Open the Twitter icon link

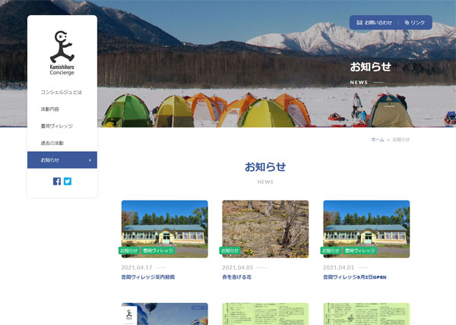pyautogui.click(x=68, y=181)
